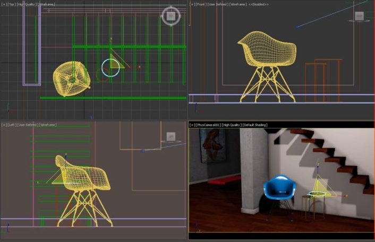Image resolution: width=375 pixels, height=242 pixels.
Task: Open the [+] menu in camera viewport
Action: [x=192, y=125]
